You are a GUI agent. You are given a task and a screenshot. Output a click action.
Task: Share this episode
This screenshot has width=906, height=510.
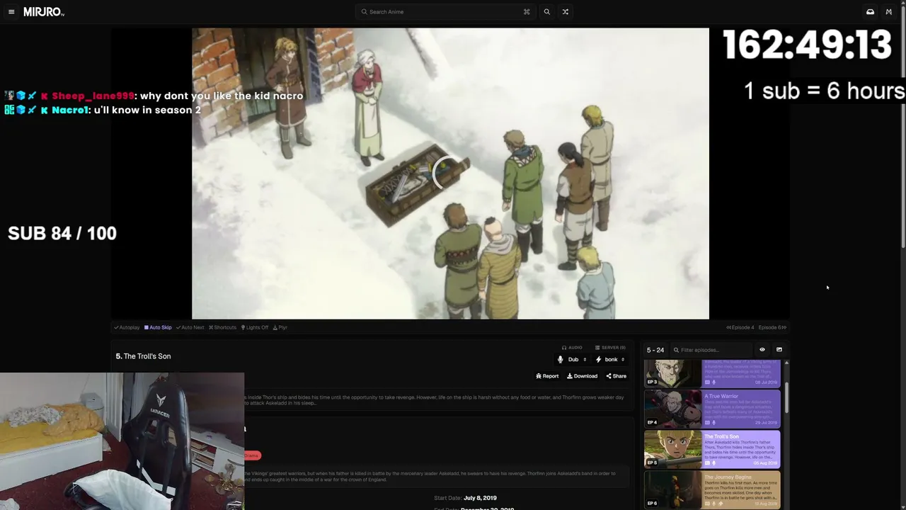(616, 376)
